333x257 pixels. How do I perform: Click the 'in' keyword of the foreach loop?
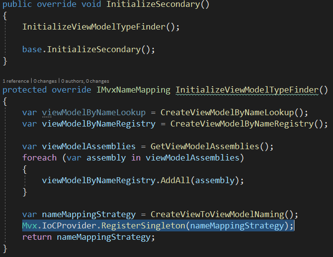tap(136, 158)
